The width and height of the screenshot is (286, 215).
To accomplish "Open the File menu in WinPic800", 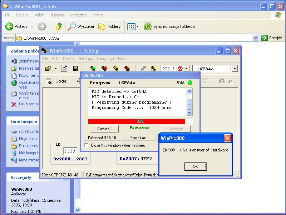I will click(x=45, y=59).
